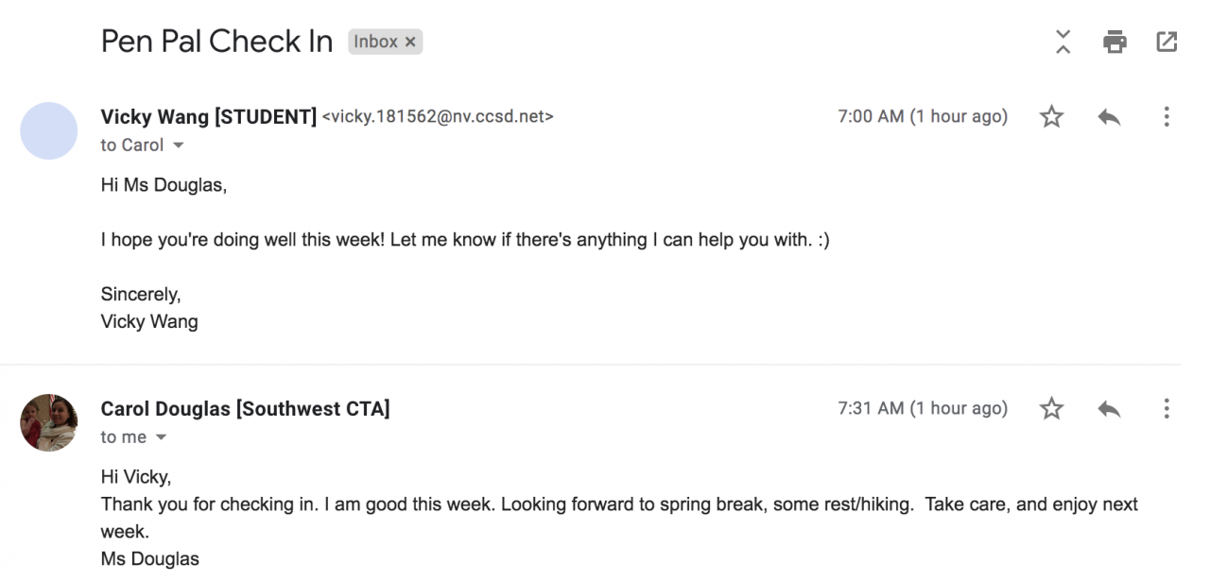Viewport: 1210px width, 581px height.
Task: Star Vicky Wang's 7:00 AM message
Action: [x=1051, y=117]
